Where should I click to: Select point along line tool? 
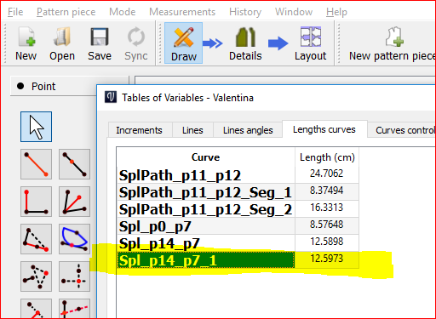click(x=74, y=164)
